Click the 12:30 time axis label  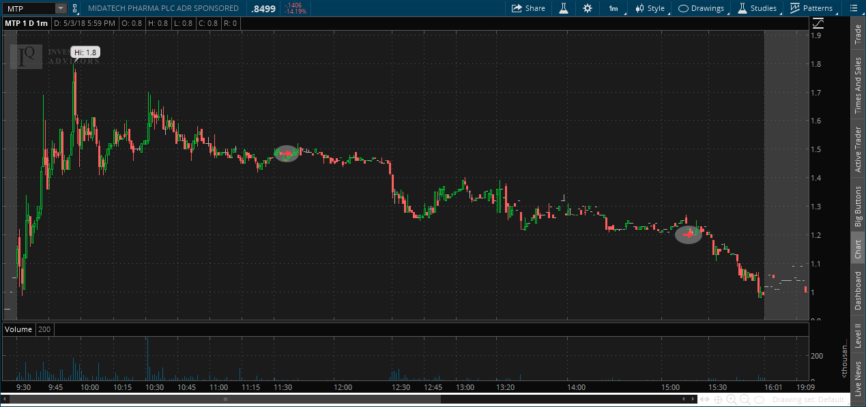401,387
